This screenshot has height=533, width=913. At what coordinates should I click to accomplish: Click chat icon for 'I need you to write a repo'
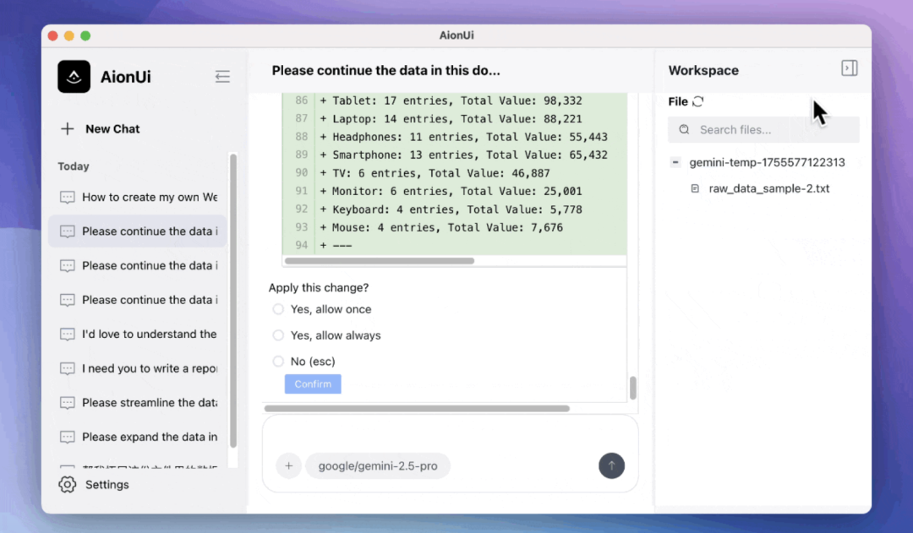coord(68,368)
